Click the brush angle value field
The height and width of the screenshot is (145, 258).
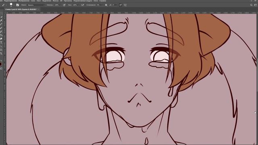[x=114, y=5]
